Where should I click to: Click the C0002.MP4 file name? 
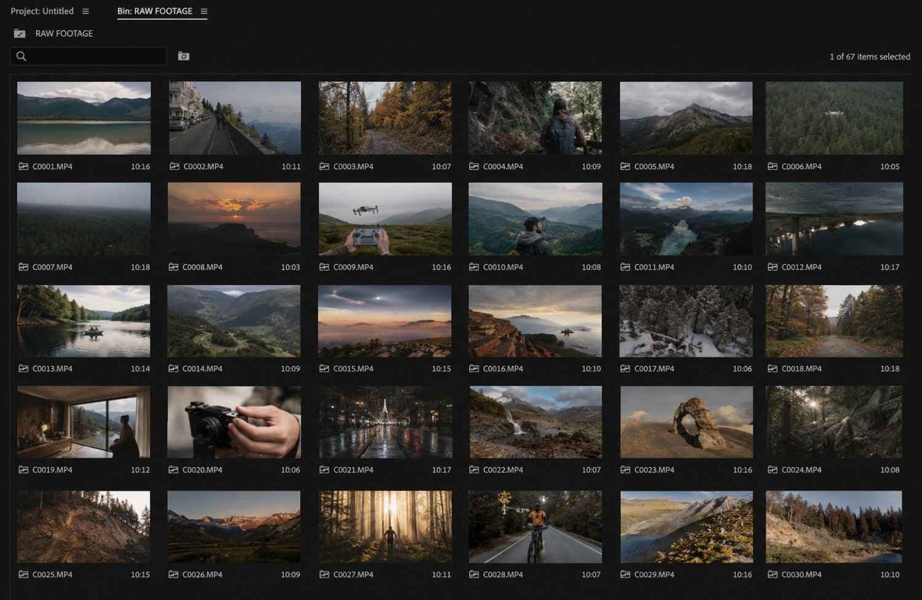[x=203, y=167]
